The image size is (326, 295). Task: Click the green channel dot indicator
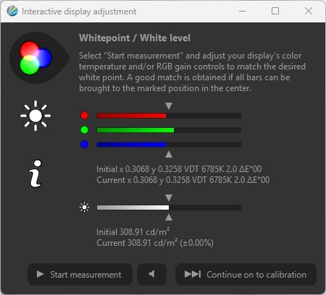pos(84,130)
